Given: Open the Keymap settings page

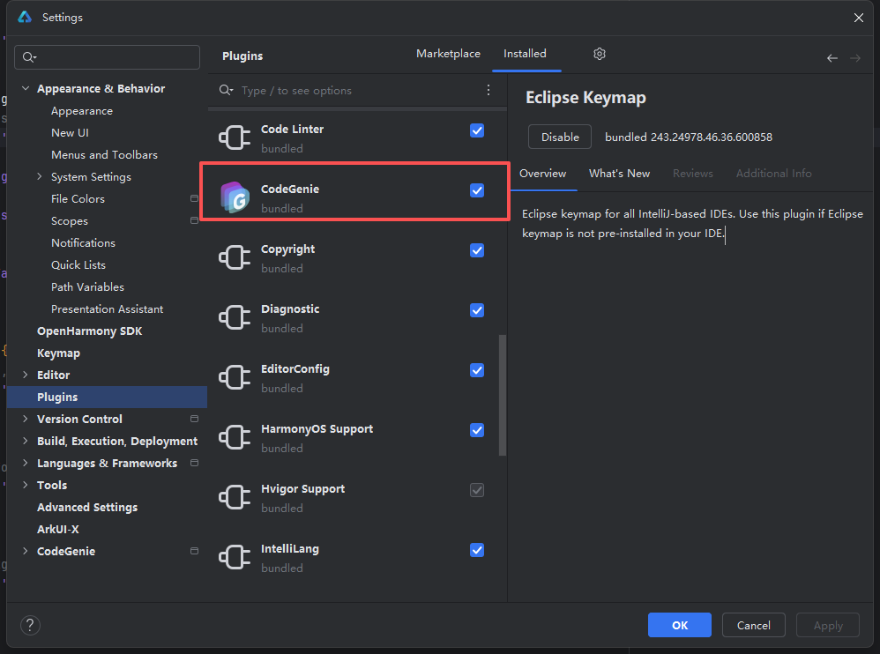Looking at the screenshot, I should (58, 353).
